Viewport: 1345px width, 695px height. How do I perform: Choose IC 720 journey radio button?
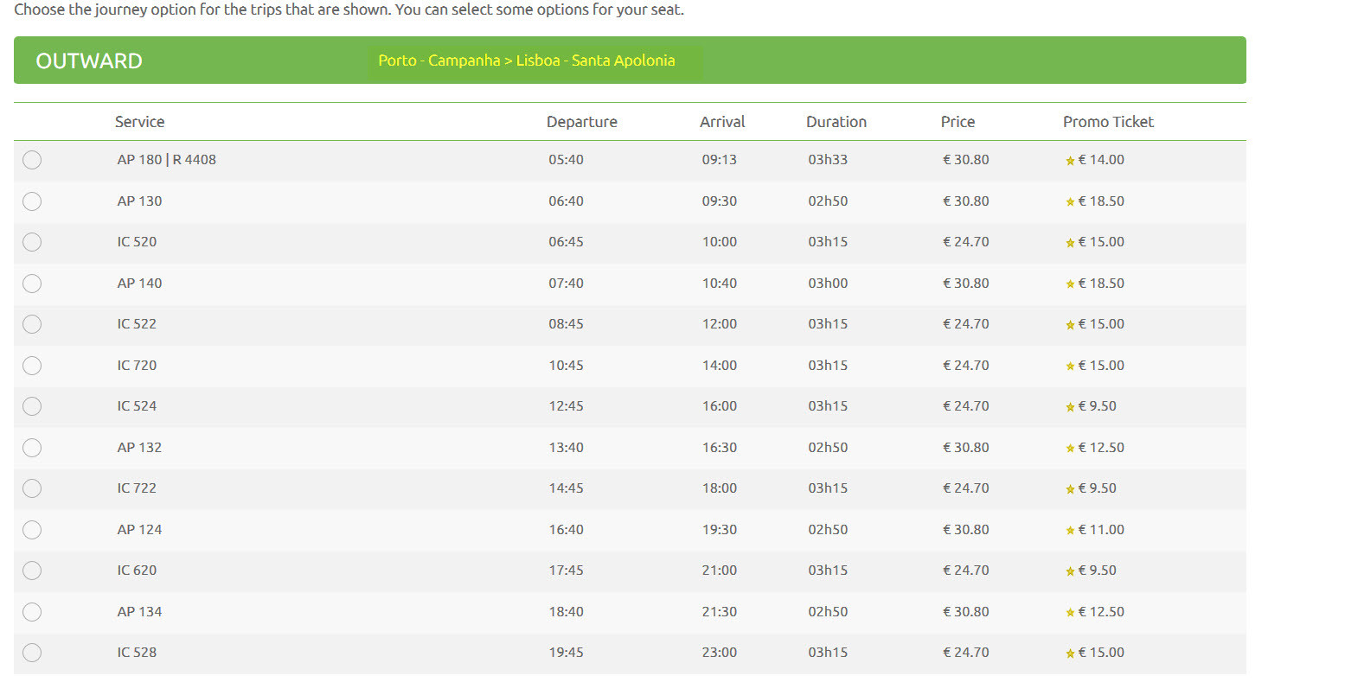32,366
